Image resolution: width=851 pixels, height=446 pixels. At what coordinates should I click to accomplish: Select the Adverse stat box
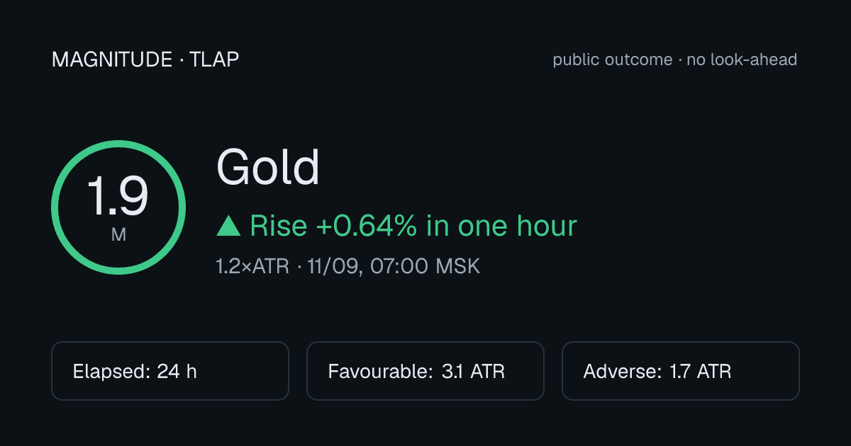[681, 371]
